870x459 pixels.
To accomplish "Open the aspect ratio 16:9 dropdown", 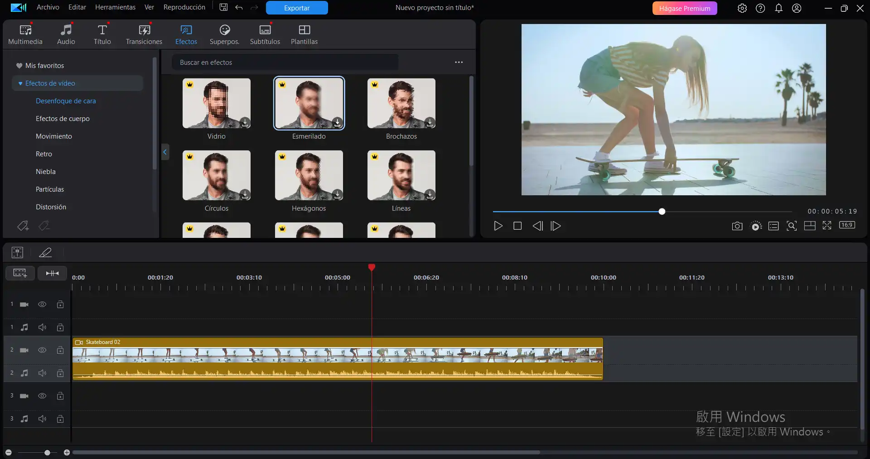I will tap(847, 225).
